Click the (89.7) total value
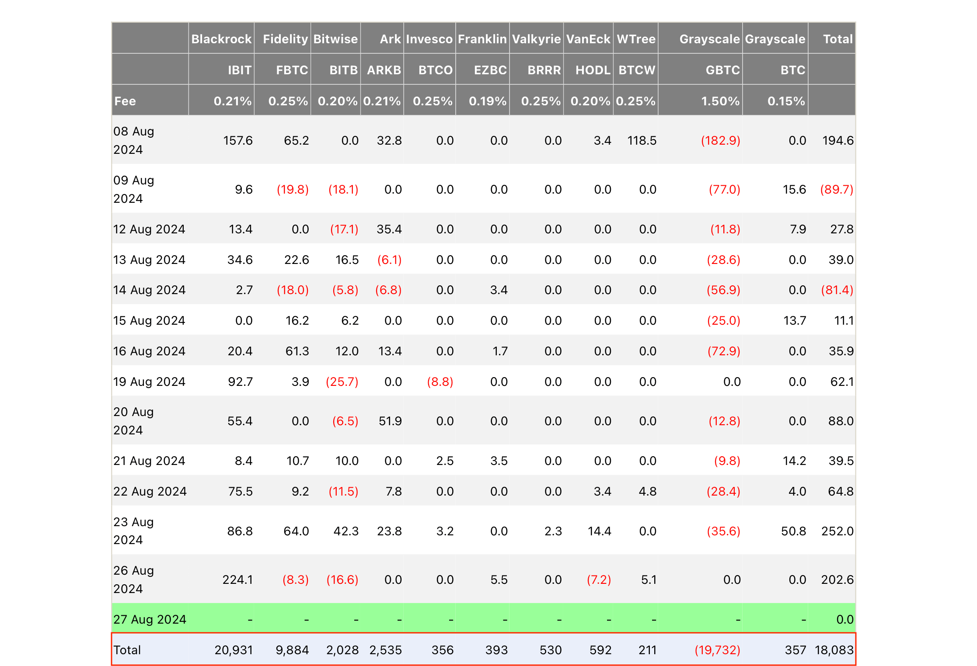 pos(837,189)
